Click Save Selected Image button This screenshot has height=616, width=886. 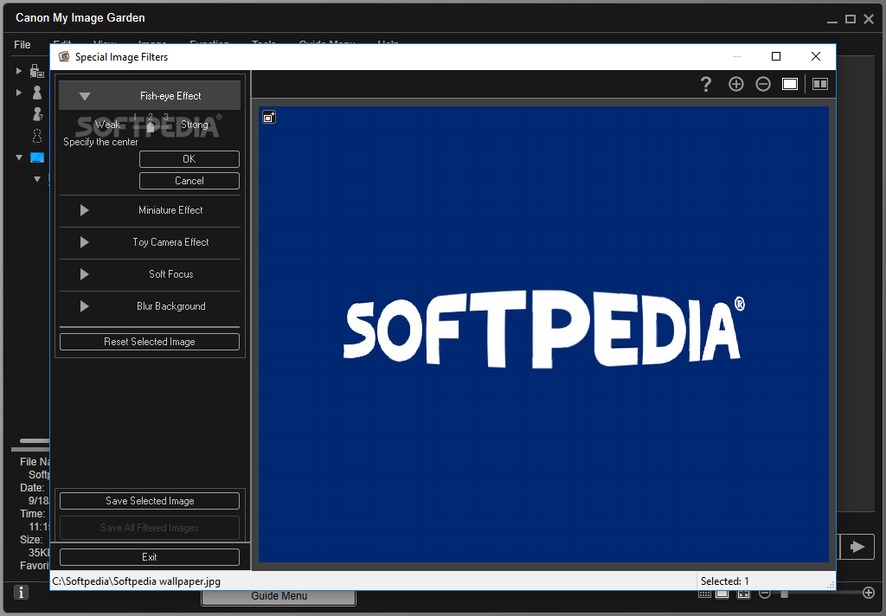[x=150, y=501]
